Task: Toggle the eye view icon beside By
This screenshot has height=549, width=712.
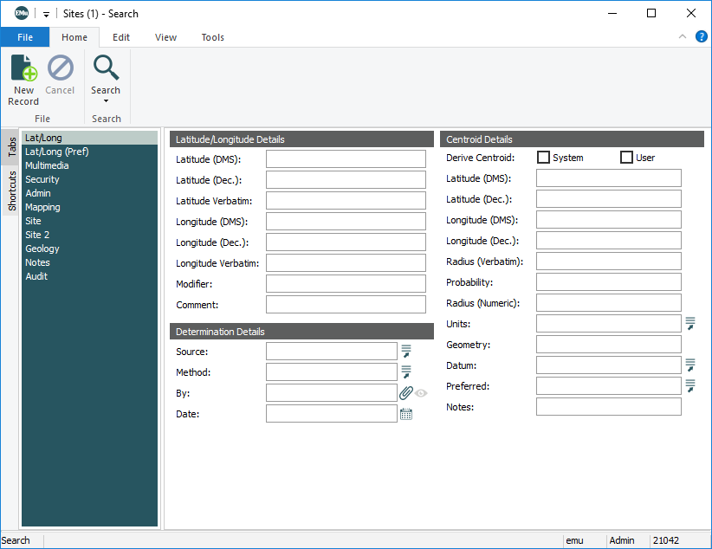Action: coord(422,393)
